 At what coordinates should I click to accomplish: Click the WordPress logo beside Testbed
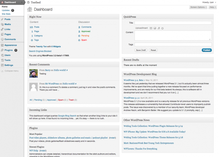coord(28,2)
